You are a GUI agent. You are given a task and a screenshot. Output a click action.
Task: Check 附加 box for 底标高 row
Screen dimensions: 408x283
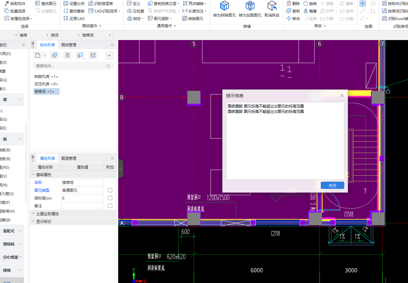(110, 198)
